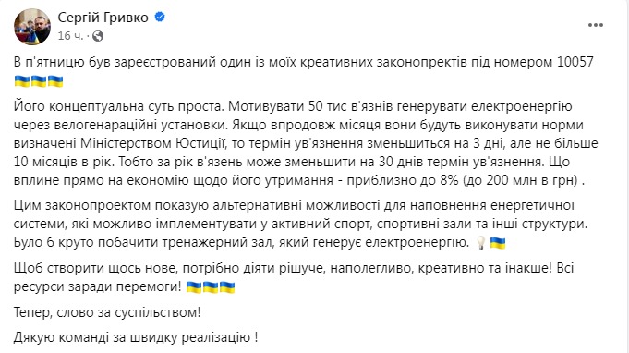This screenshot has width=629, height=353.
Task: Click the blue verified badge beside the name
Action: point(160,18)
